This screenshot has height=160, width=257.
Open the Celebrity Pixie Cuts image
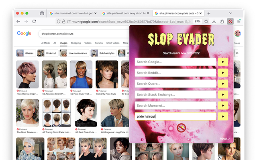click(107, 74)
